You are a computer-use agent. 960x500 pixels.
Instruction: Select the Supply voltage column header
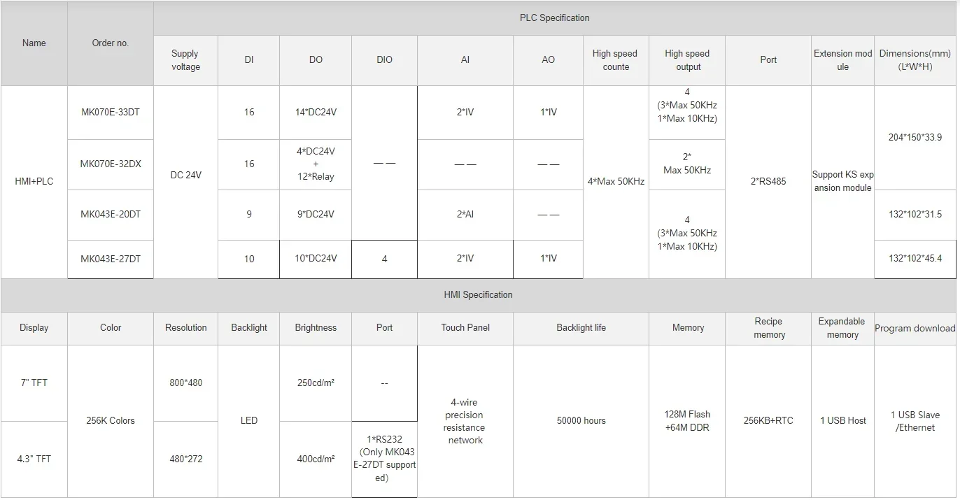185,60
